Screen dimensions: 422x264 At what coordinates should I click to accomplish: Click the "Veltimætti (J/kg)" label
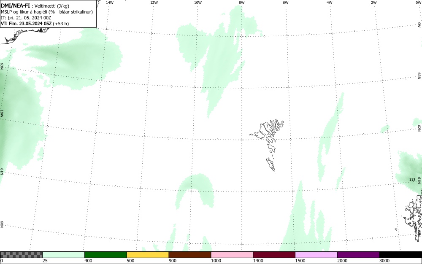52,5
